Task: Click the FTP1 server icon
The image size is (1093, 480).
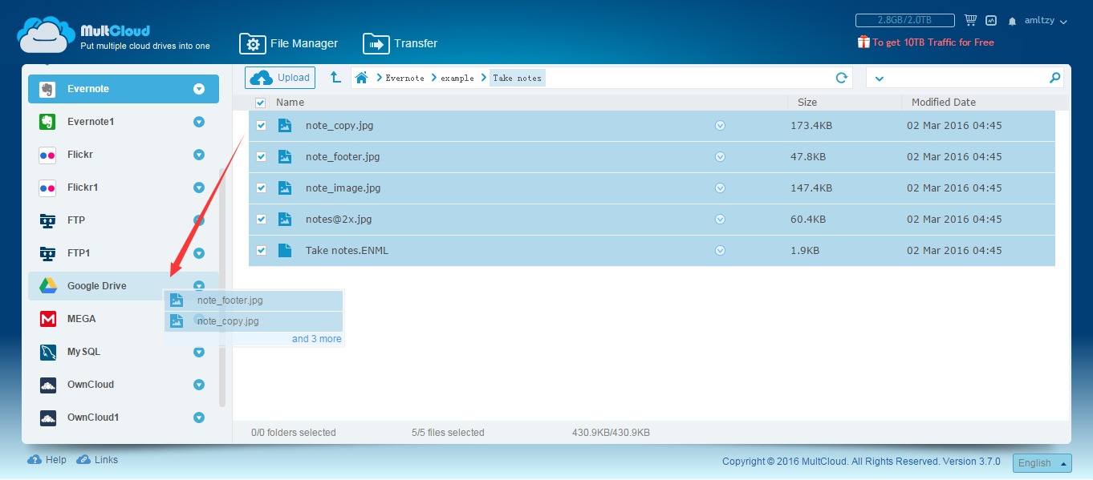Action: tap(47, 253)
